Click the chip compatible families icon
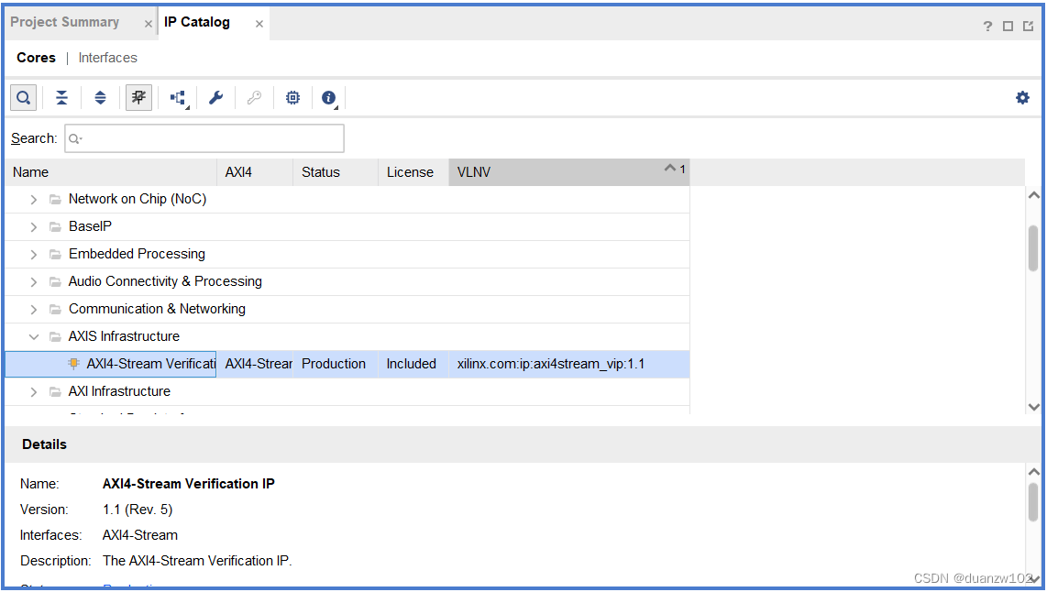The height and width of the screenshot is (592, 1047). (x=292, y=98)
